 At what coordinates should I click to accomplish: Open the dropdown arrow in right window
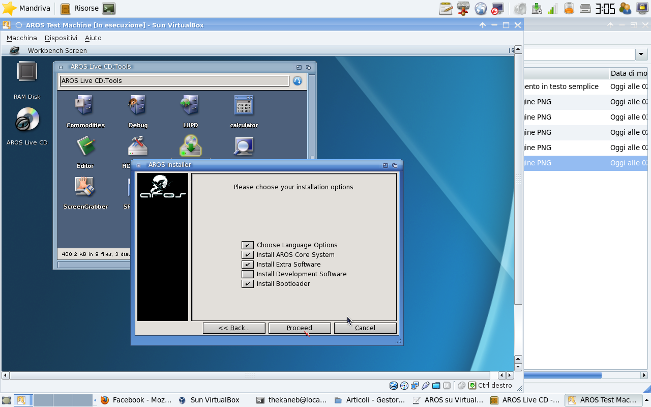pos(641,54)
